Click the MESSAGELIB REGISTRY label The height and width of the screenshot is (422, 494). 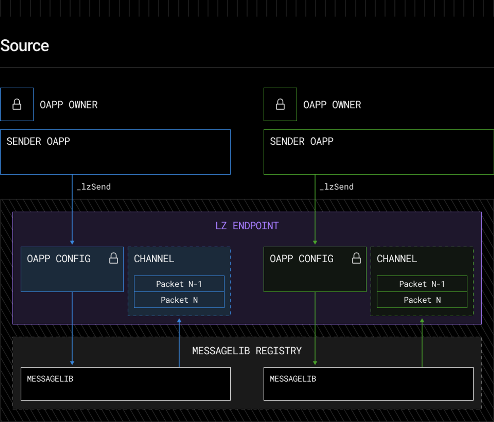[x=247, y=351]
